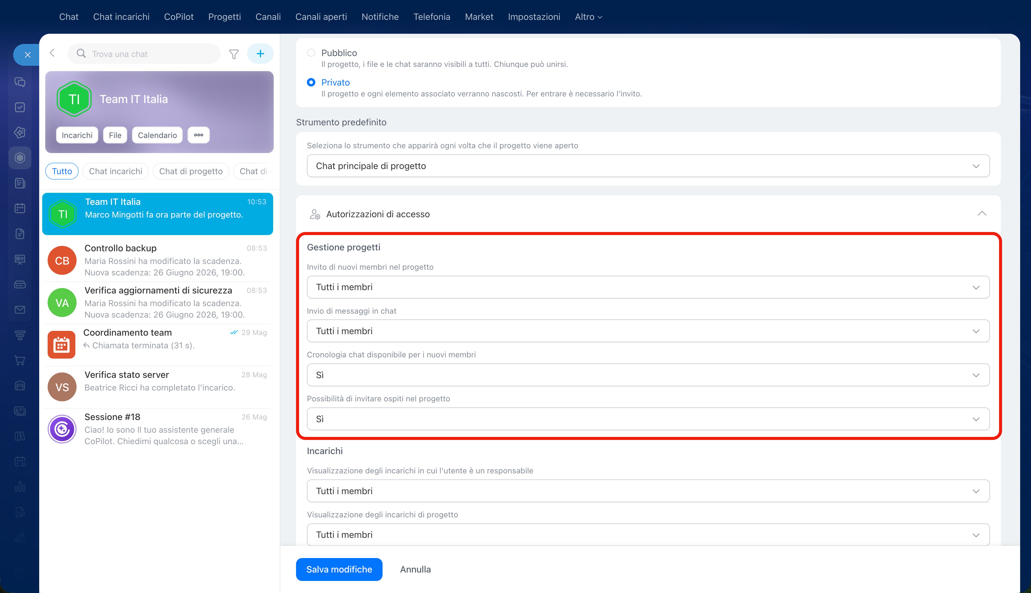Open the shopping cart icon in sidebar
This screenshot has width=1031, height=593.
[20, 360]
